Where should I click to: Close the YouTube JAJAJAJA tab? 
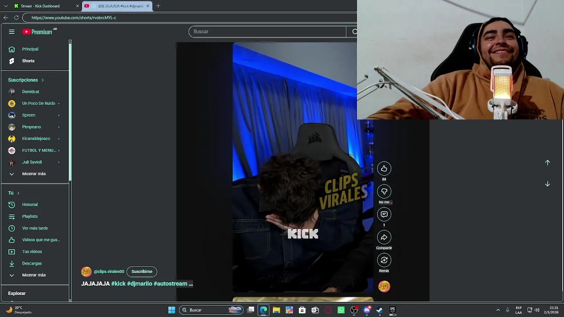click(148, 6)
